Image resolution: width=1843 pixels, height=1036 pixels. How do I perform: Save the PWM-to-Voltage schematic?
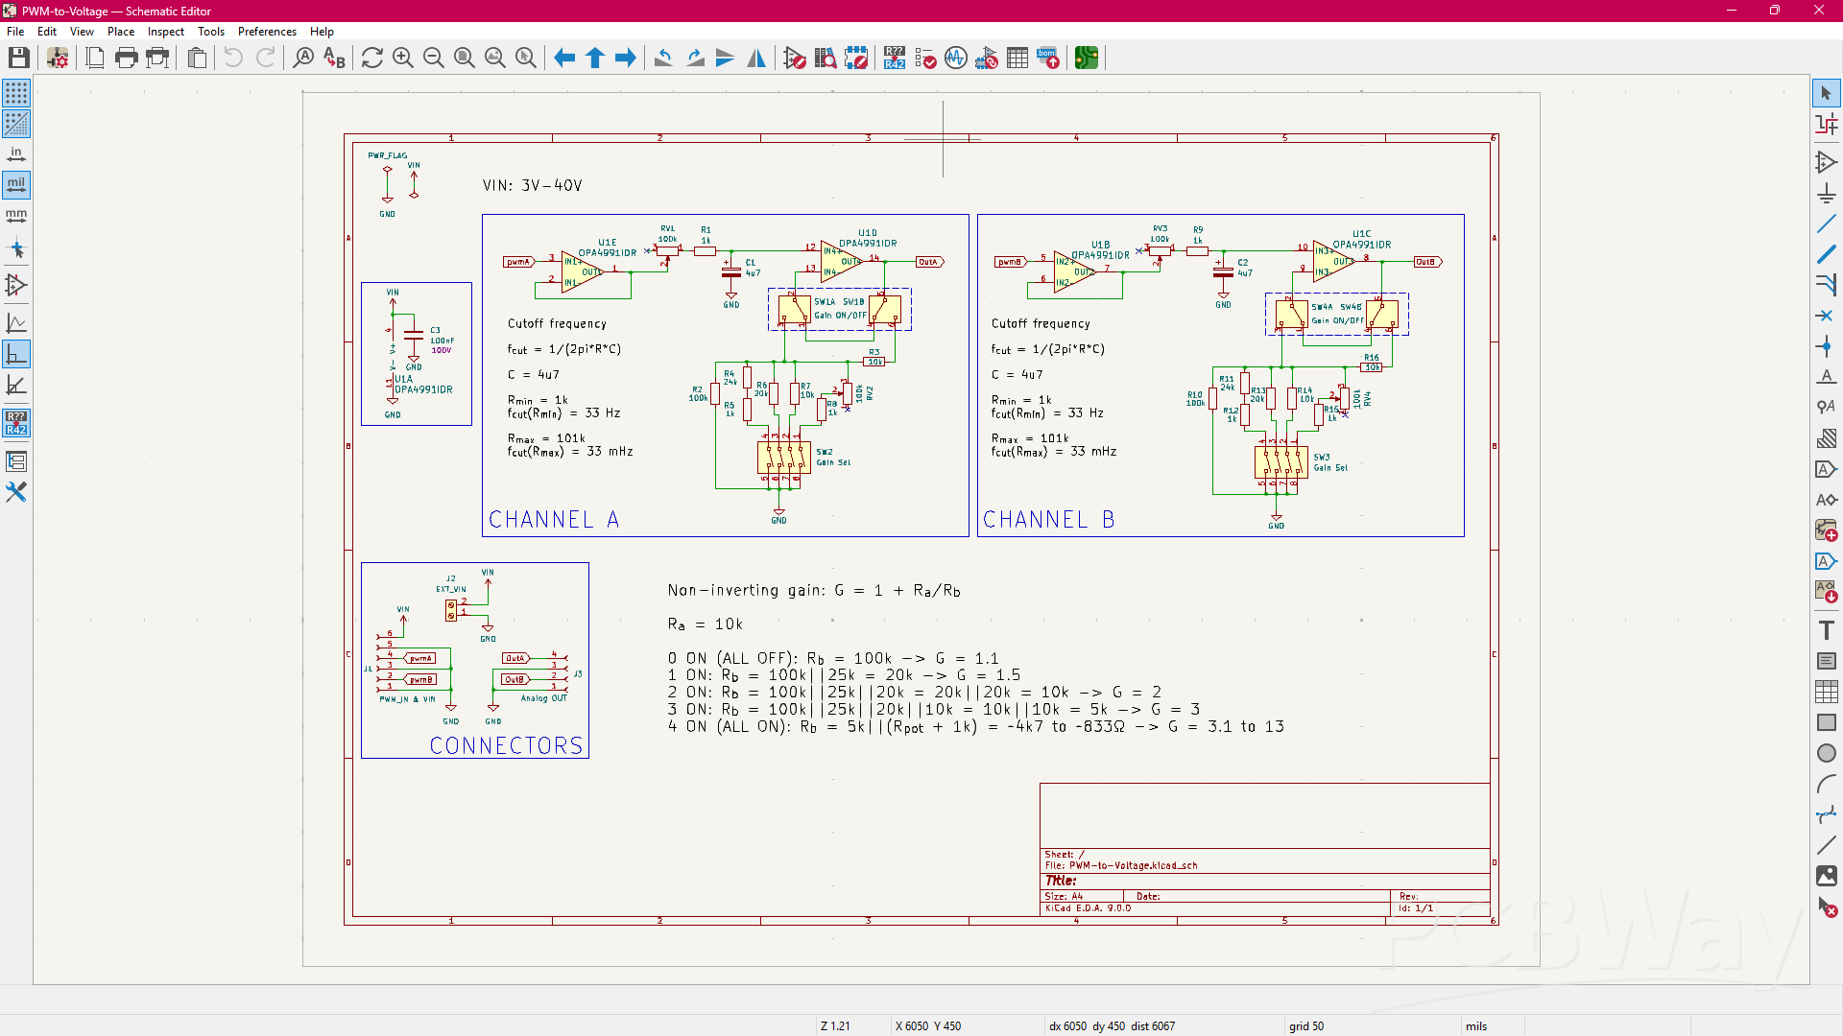(x=18, y=58)
